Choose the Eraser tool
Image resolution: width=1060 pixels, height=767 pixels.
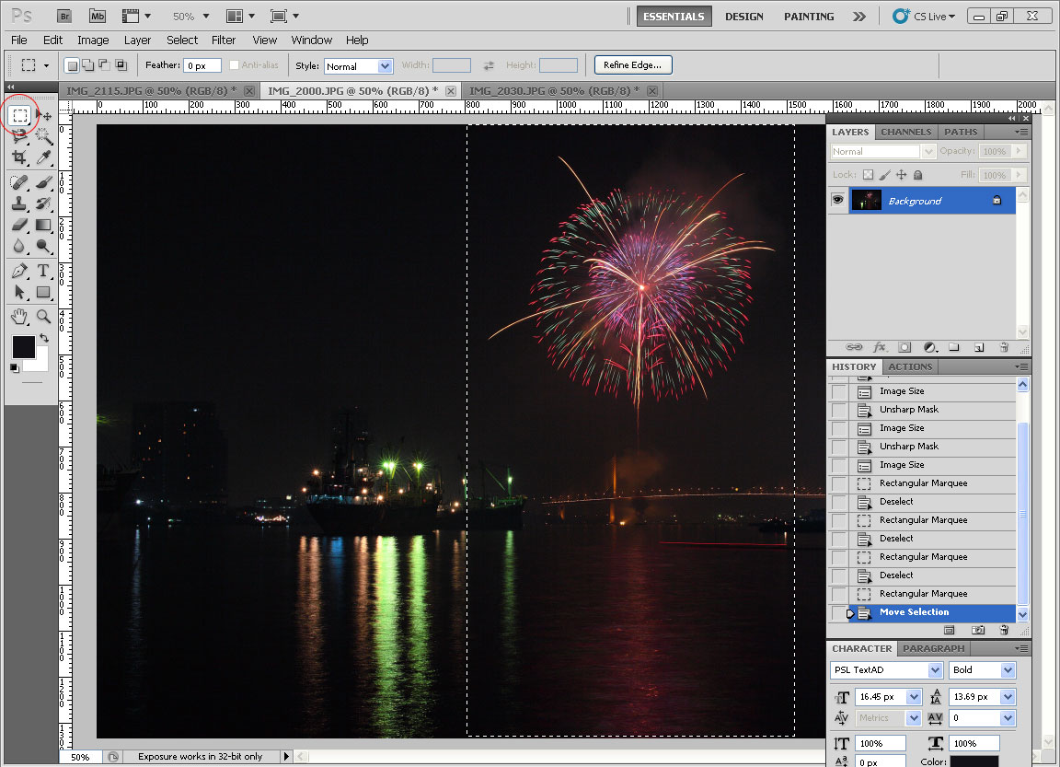point(19,225)
